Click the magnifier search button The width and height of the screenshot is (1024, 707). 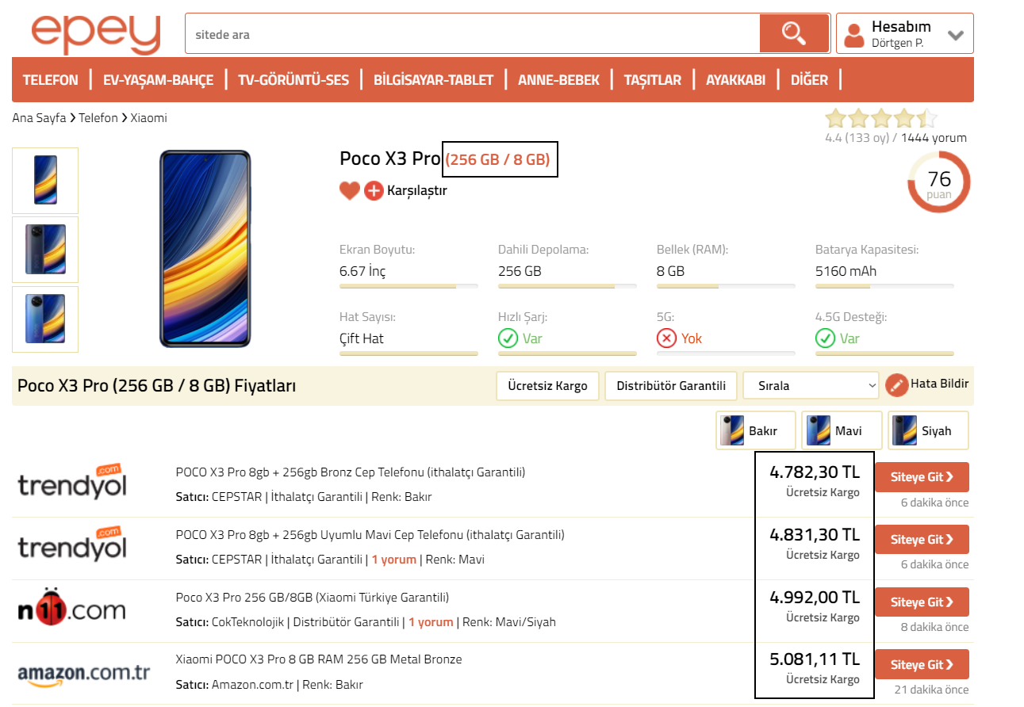(794, 33)
